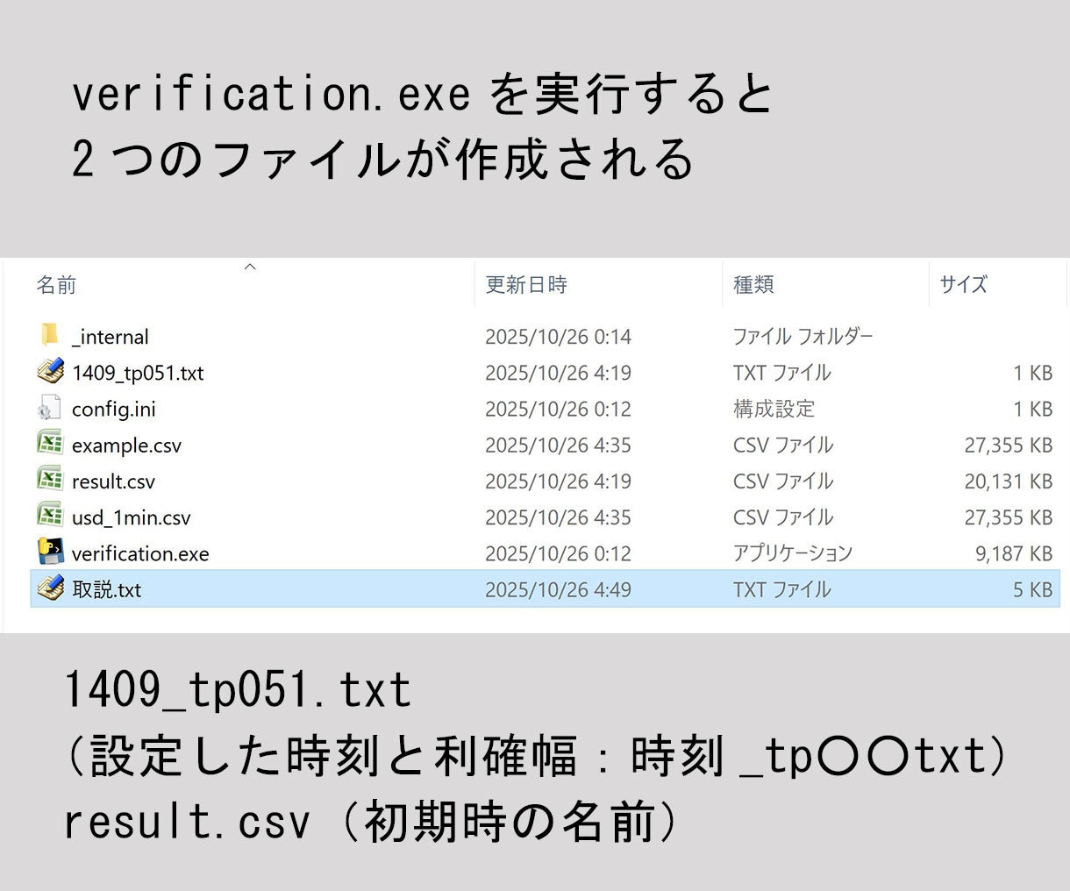Select the config.ini file name
Viewport: 1070px width, 891px height.
tap(114, 409)
